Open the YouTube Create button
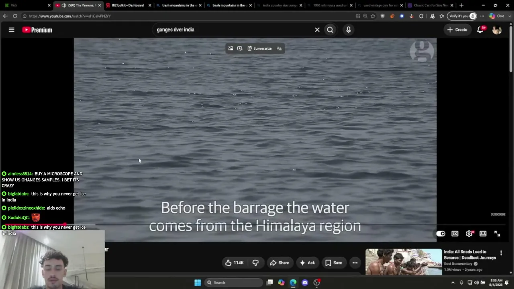This screenshot has width=514, height=289. [x=457, y=30]
